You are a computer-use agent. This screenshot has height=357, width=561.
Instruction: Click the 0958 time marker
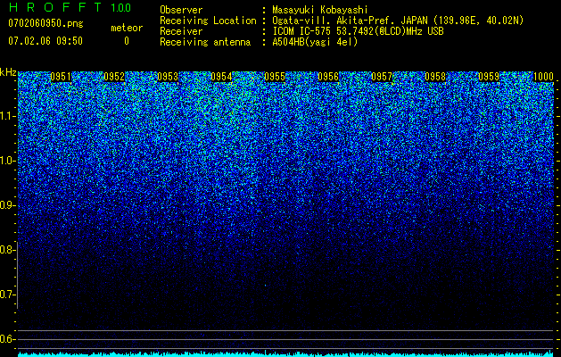pyautogui.click(x=435, y=77)
